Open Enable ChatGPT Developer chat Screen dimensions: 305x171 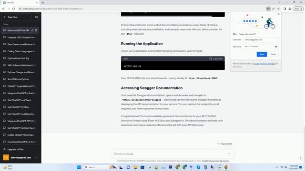pos(20,135)
